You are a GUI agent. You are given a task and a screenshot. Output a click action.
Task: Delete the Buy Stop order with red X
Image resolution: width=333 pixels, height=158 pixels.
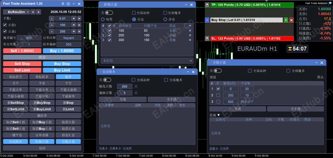(x=291, y=20)
